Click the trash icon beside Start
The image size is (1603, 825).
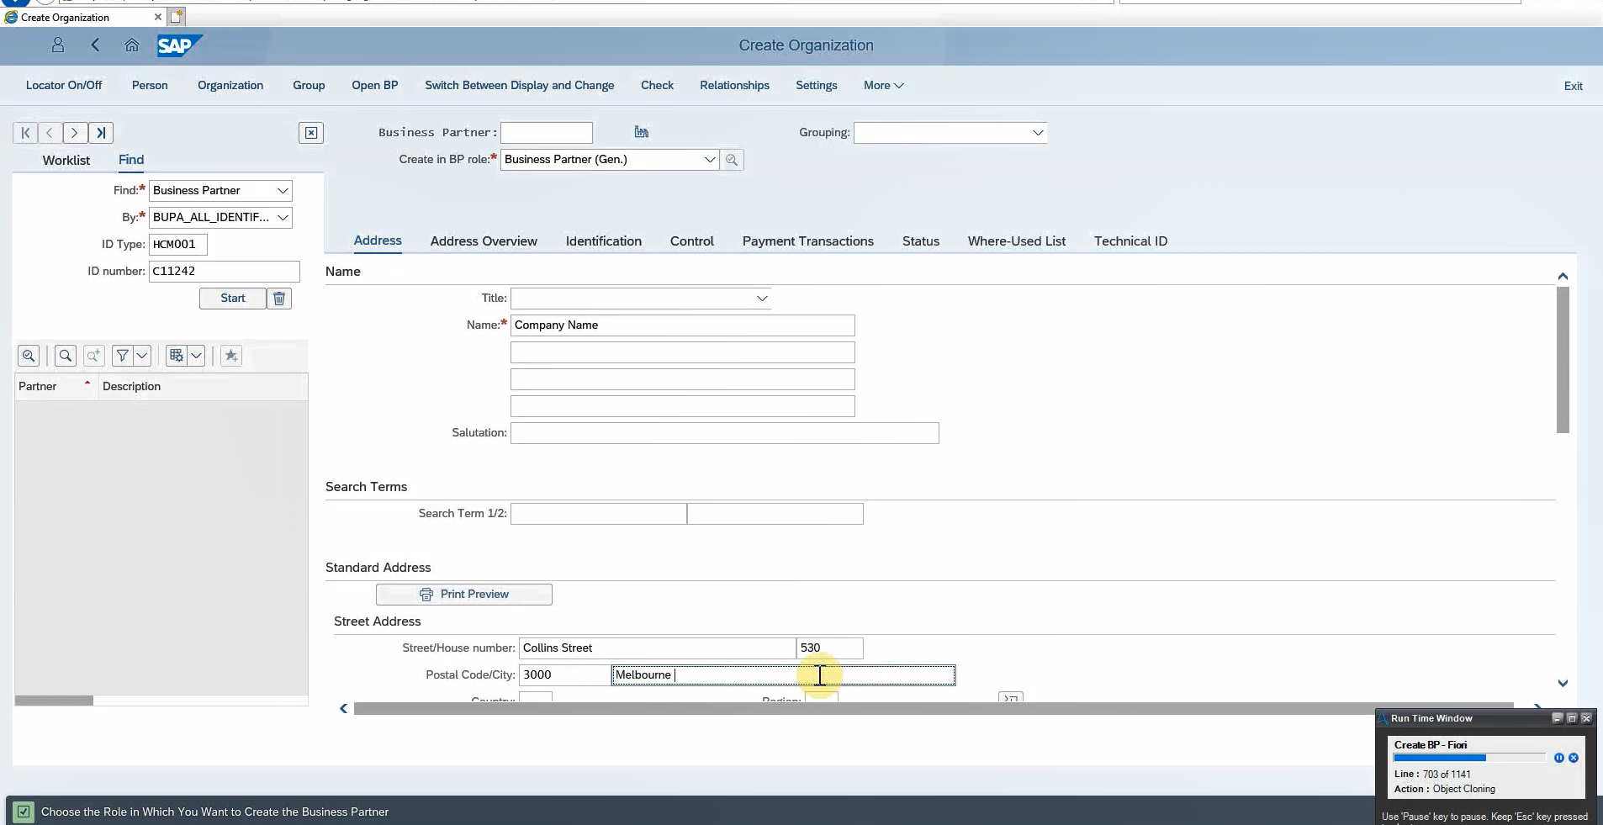tap(279, 299)
